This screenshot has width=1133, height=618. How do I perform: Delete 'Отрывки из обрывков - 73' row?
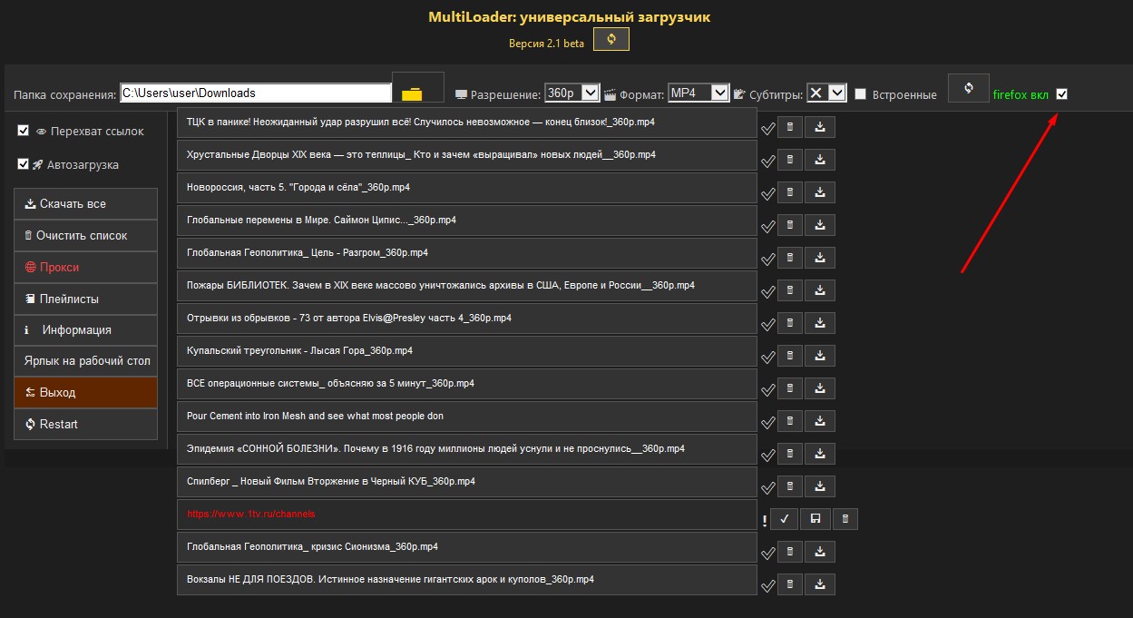pos(790,323)
